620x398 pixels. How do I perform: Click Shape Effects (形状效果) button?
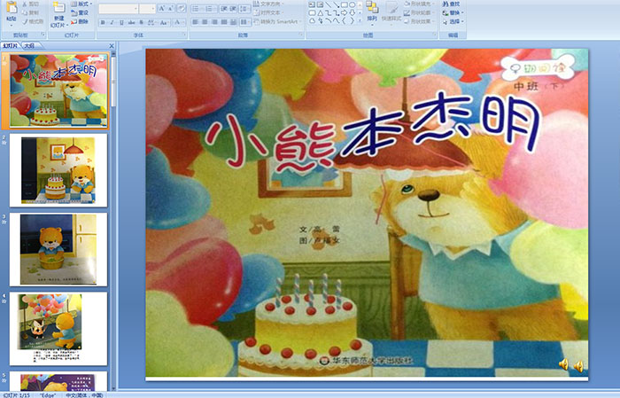[418, 21]
